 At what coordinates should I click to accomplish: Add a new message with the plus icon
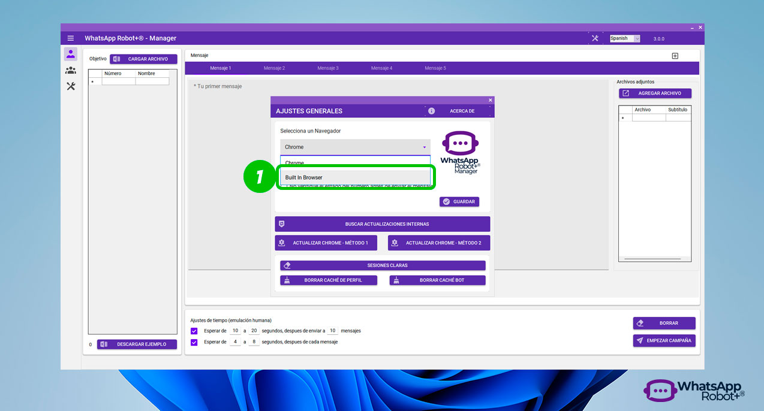[x=675, y=56]
